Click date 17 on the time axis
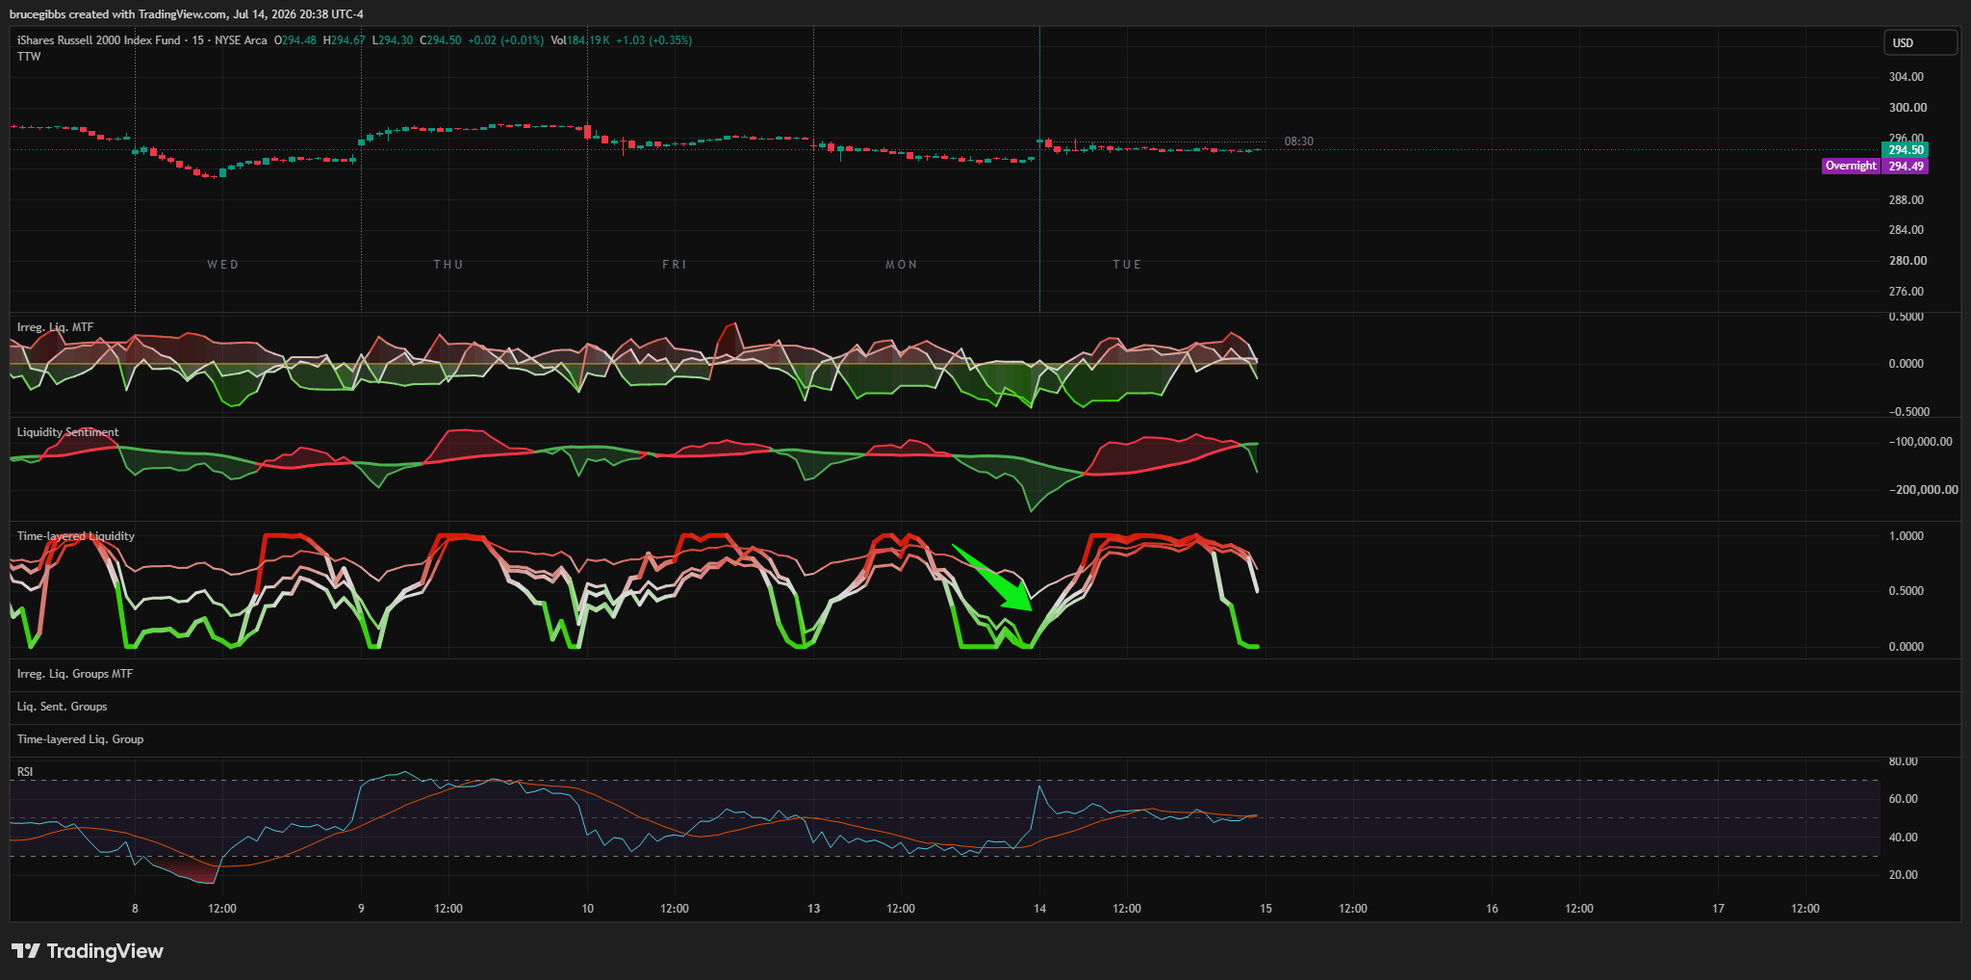Viewport: 1971px width, 980px height. [x=1718, y=909]
